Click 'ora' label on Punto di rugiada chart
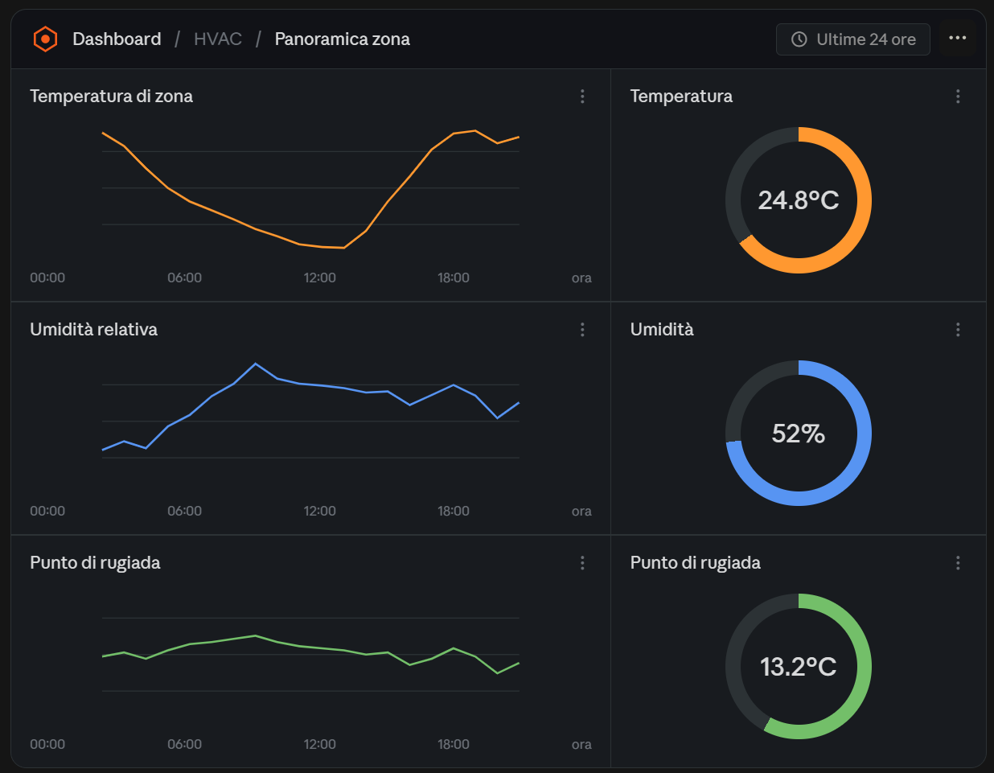 pyautogui.click(x=581, y=744)
